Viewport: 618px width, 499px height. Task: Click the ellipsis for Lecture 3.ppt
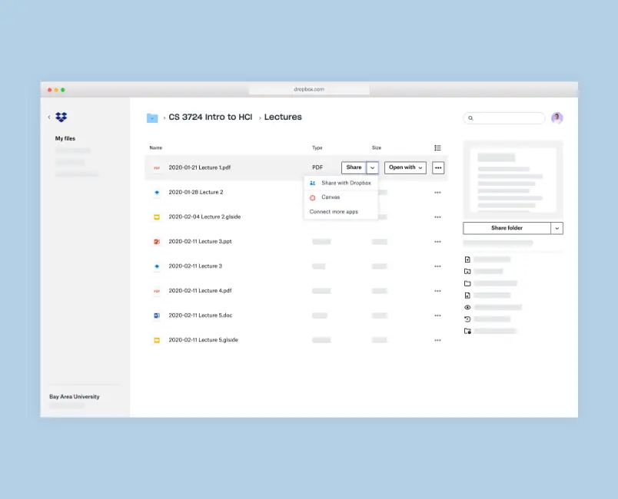(x=437, y=242)
